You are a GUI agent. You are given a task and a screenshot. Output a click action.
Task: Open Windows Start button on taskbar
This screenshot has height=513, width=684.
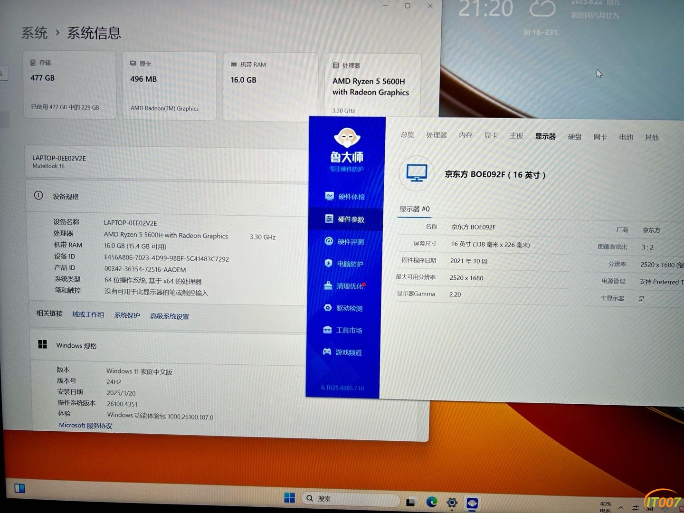click(289, 498)
